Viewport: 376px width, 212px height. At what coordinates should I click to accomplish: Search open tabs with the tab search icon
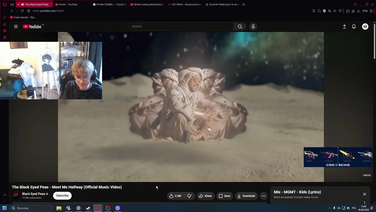[355, 4]
